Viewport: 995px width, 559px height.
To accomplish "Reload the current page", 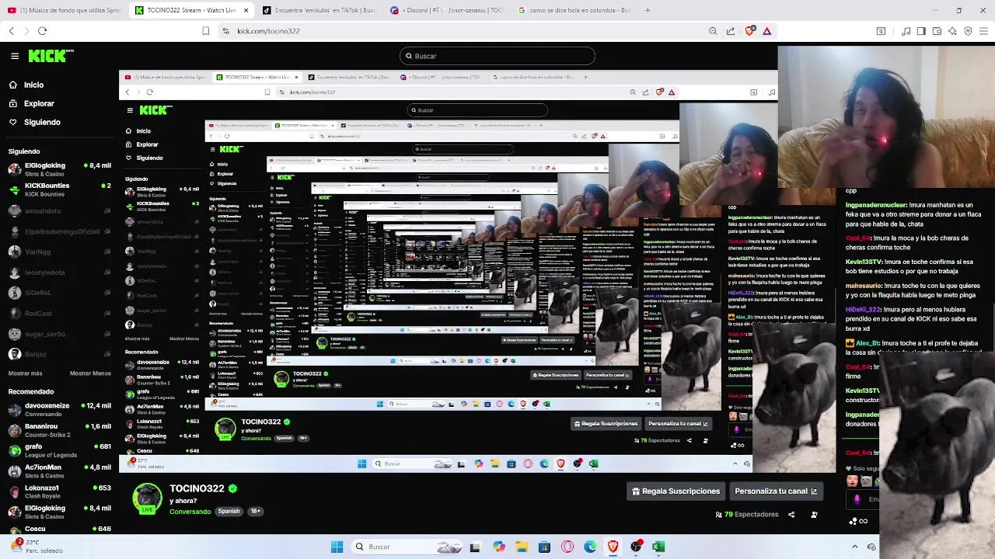I will click(42, 31).
